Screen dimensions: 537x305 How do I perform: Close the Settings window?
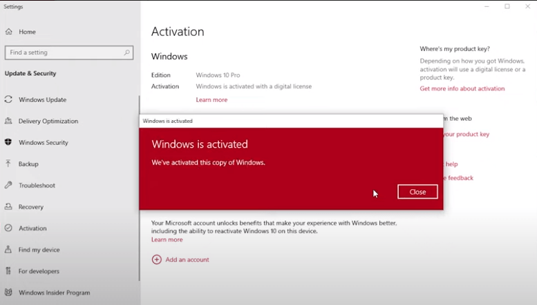pyautogui.click(x=528, y=6)
